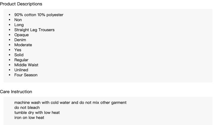Select the 'Yes' list item

(x=18, y=50)
